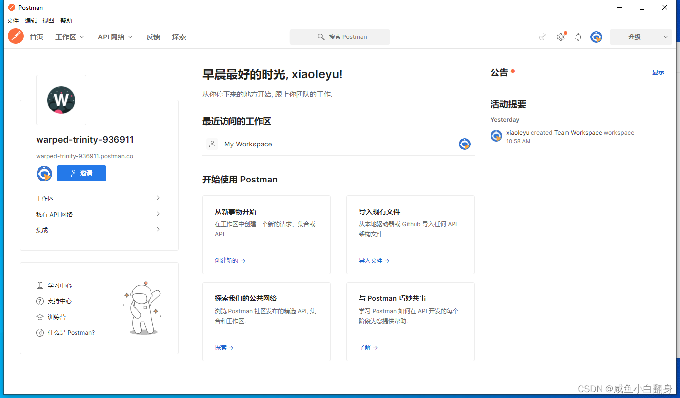
Task: Click the 探索 link in public network card
Action: (224, 348)
